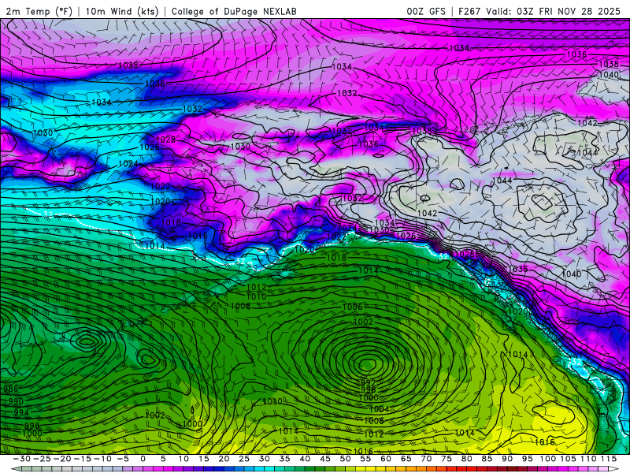Image resolution: width=630 pixels, height=473 pixels.
Task: Click the -25 value on temperature scale
Action: (43, 459)
